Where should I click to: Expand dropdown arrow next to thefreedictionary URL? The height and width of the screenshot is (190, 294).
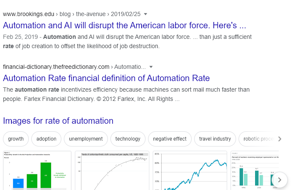click(x=151, y=67)
